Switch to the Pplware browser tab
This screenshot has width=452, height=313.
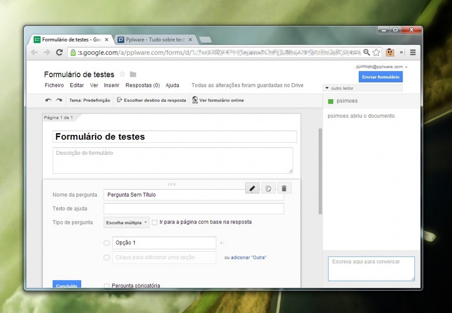pos(152,39)
